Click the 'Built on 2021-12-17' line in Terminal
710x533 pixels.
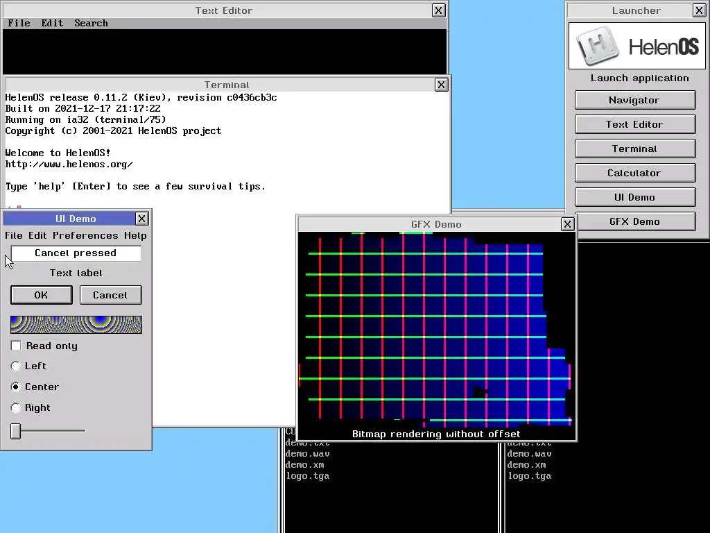tap(83, 108)
